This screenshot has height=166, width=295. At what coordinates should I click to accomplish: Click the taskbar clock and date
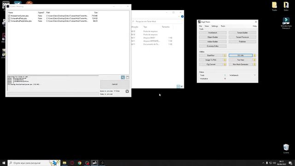click(x=282, y=163)
